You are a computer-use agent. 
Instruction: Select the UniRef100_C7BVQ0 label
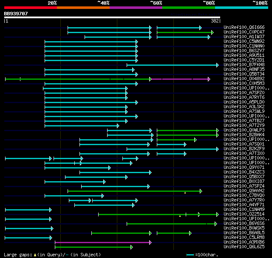[x=244, y=196]
